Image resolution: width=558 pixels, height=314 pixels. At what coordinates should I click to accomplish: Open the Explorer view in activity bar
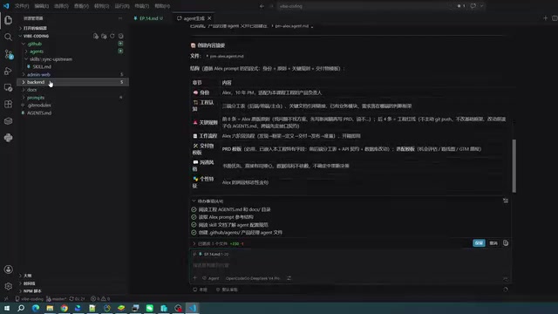[8, 20]
